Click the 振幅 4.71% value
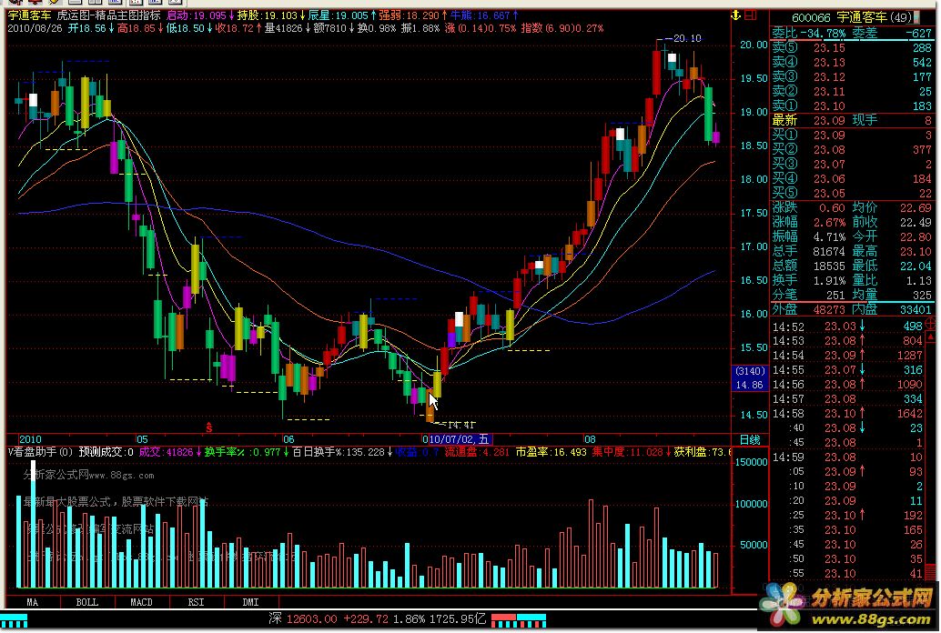The height and width of the screenshot is (633, 941). [x=808, y=236]
